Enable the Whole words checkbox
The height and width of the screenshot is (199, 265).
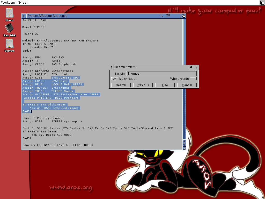[x=193, y=79]
